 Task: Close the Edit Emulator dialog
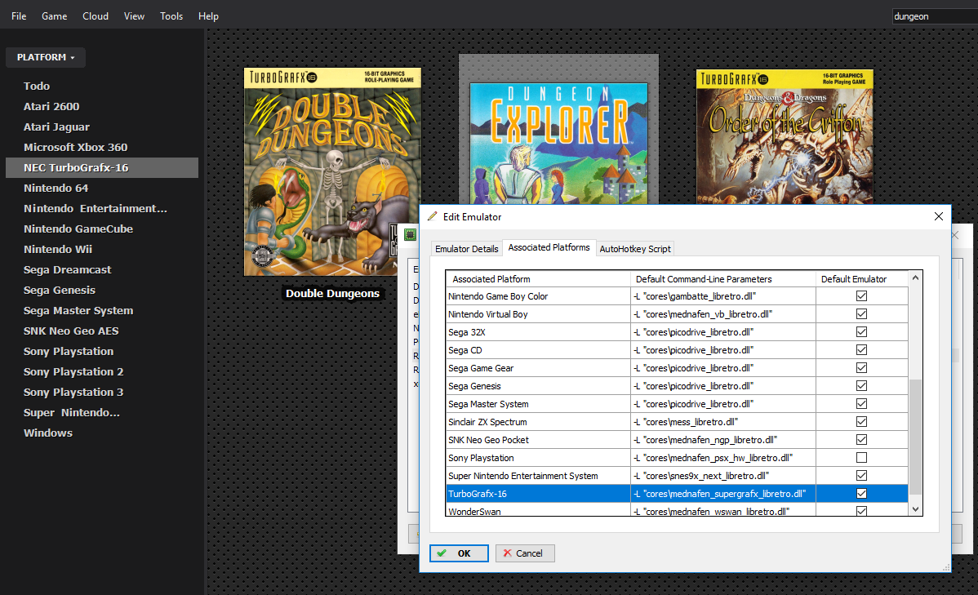(938, 216)
